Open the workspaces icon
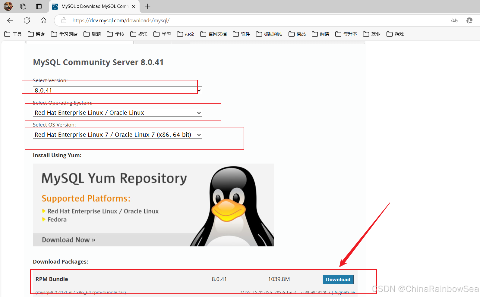This screenshot has width=480, height=297. pyautogui.click(x=23, y=6)
